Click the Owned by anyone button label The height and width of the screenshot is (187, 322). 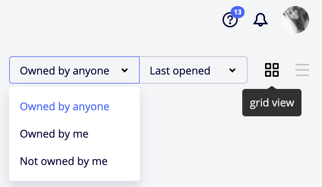coord(65,71)
